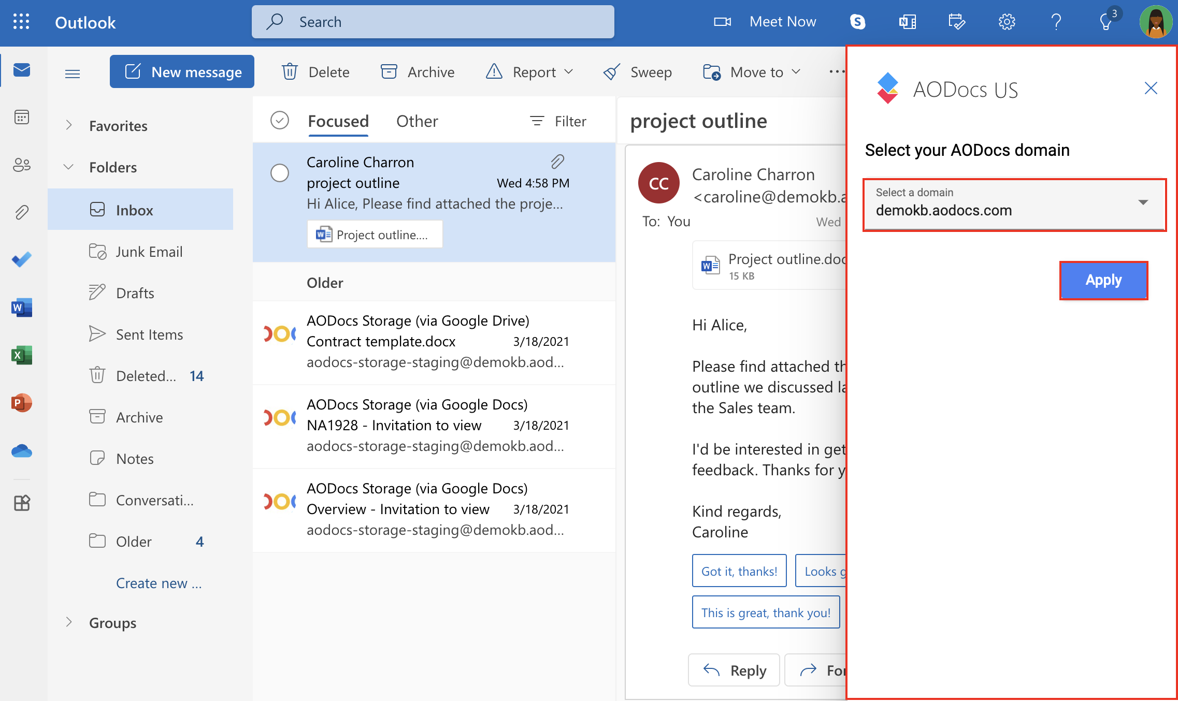The image size is (1178, 701).
Task: Expand the Groups section
Action: [x=68, y=622]
